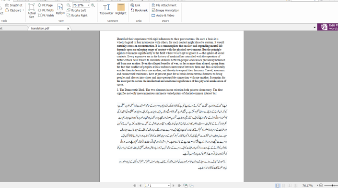Close the translation.pdf tab
Screen dimensions: 338x188
[x=68, y=28]
